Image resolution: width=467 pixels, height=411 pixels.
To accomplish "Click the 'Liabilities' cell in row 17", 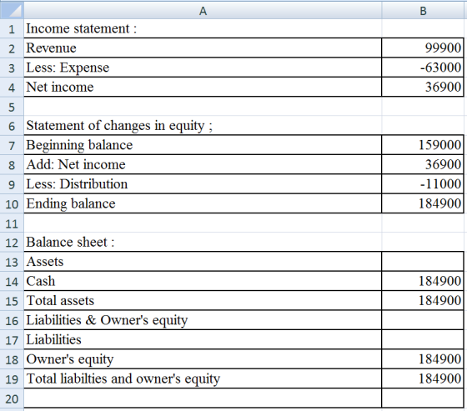I will click(203, 339).
